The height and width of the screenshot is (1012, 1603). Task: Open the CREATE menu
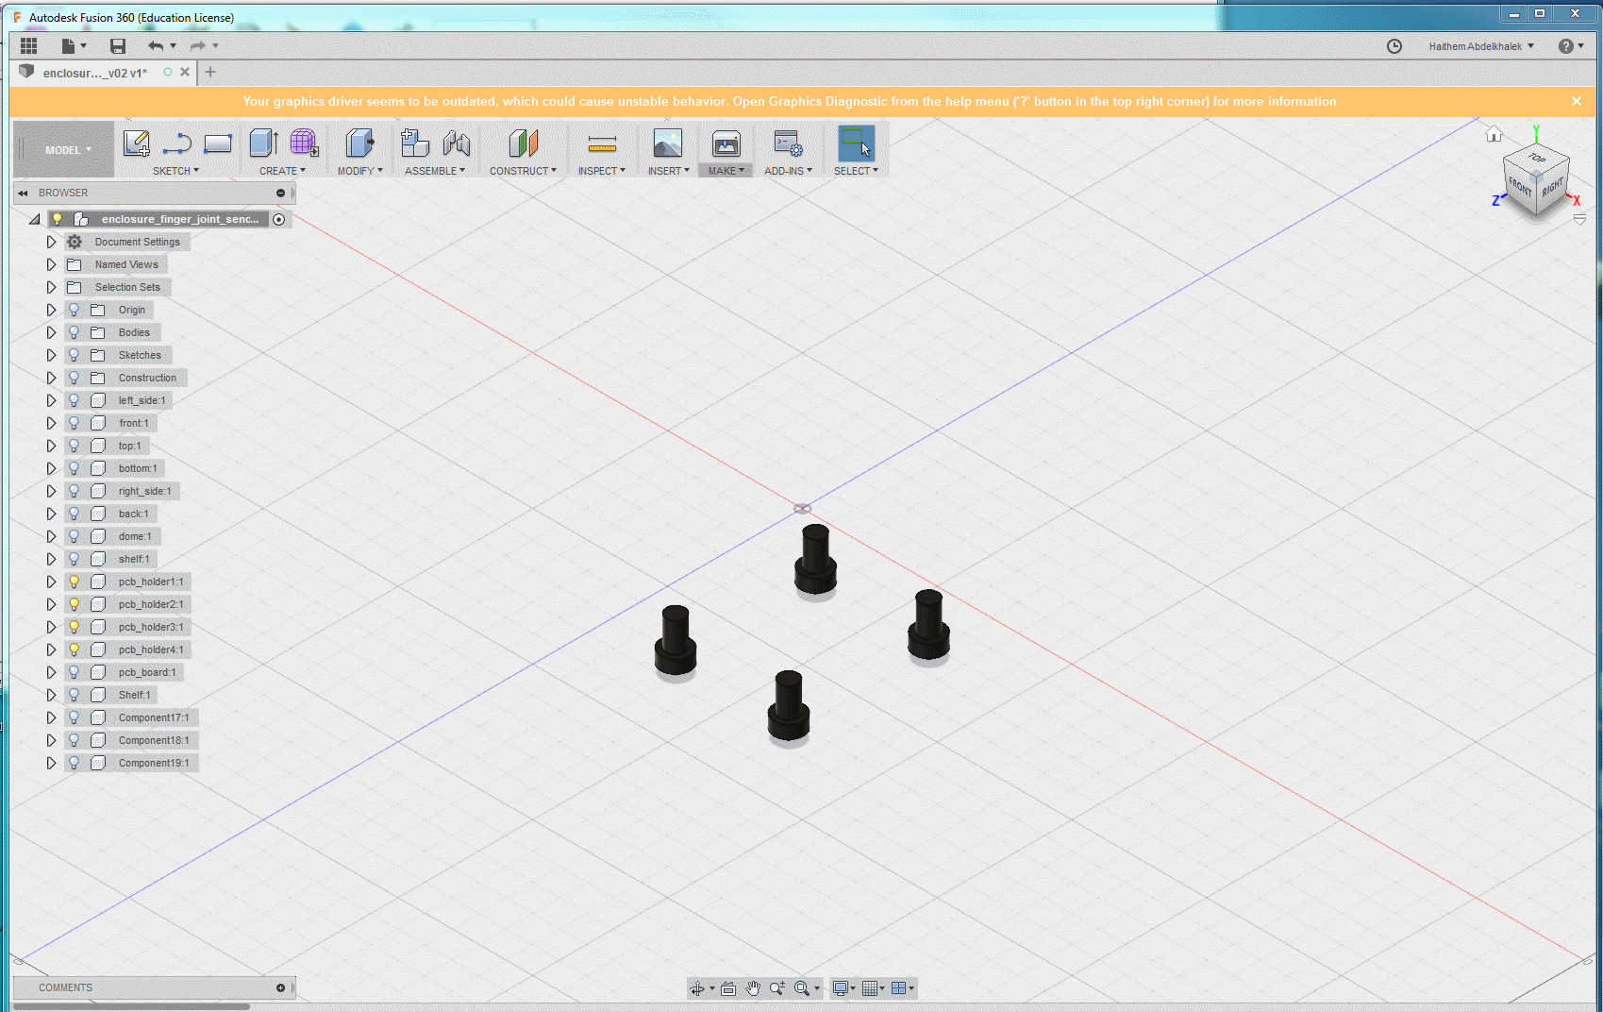[282, 171]
